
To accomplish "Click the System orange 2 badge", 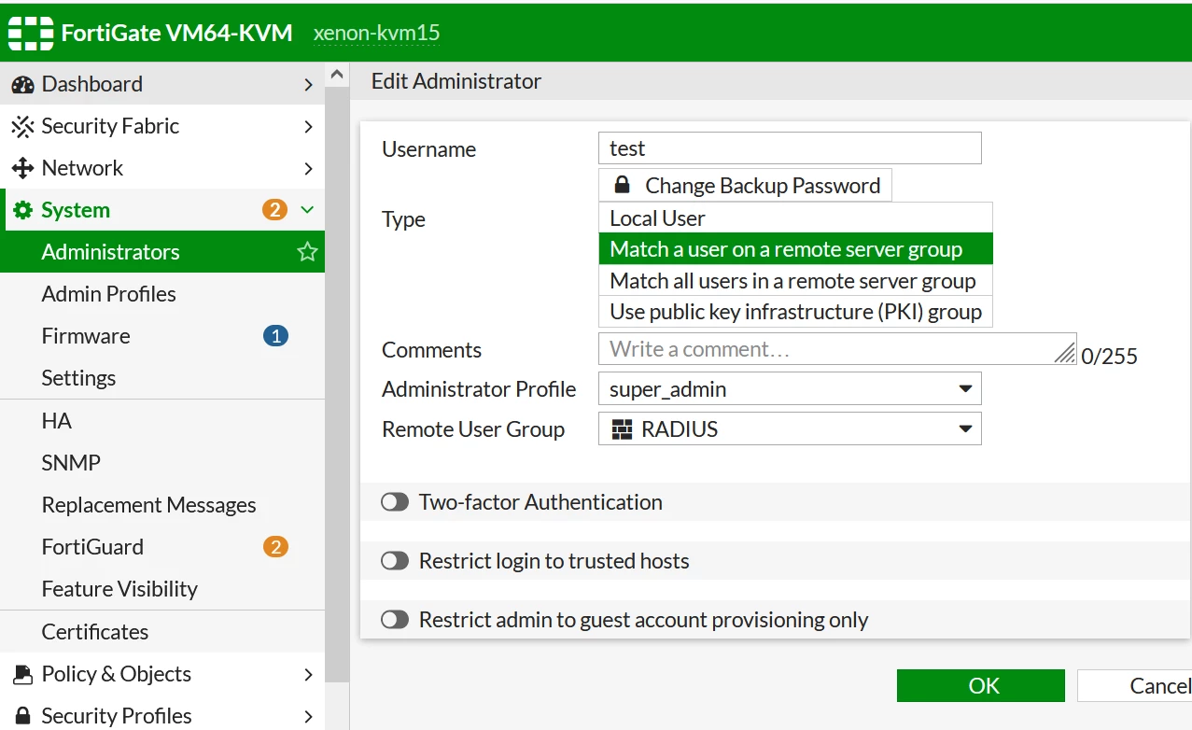I will 274,210.
